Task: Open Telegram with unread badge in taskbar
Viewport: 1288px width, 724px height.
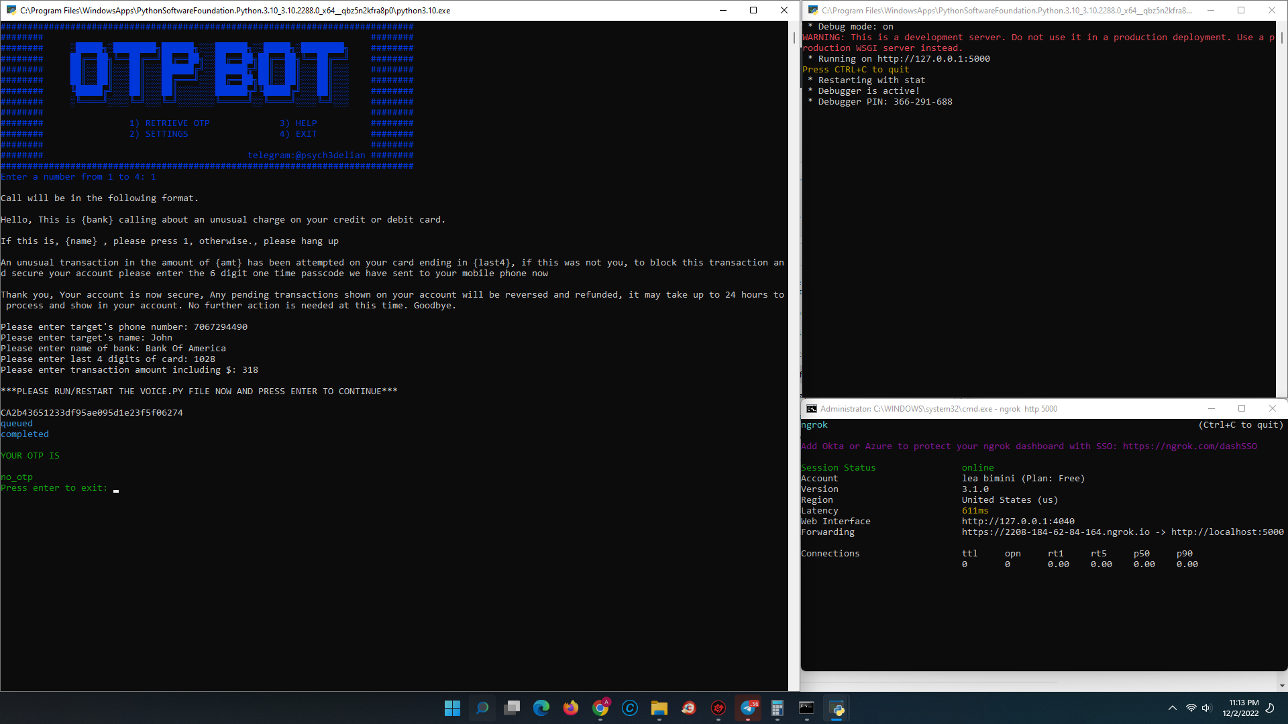Action: click(x=748, y=708)
